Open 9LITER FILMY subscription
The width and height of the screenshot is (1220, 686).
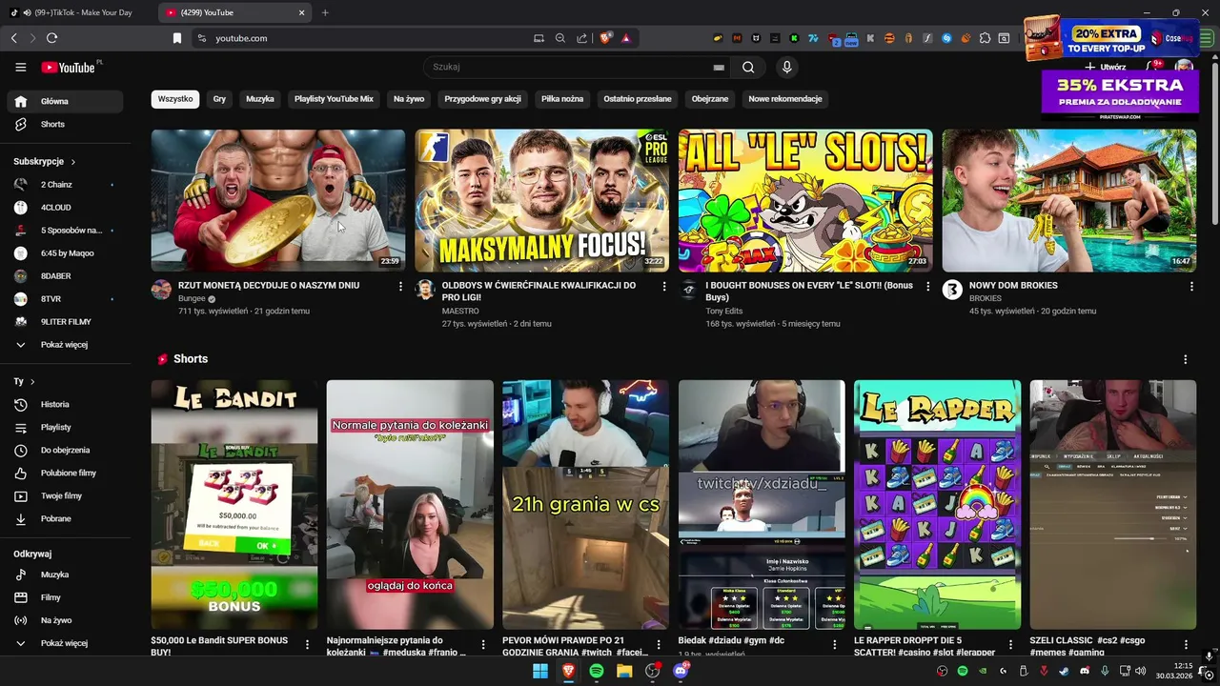pyautogui.click(x=65, y=322)
